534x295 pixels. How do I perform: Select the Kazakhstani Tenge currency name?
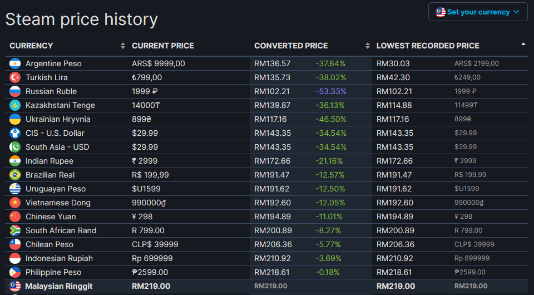tap(60, 106)
